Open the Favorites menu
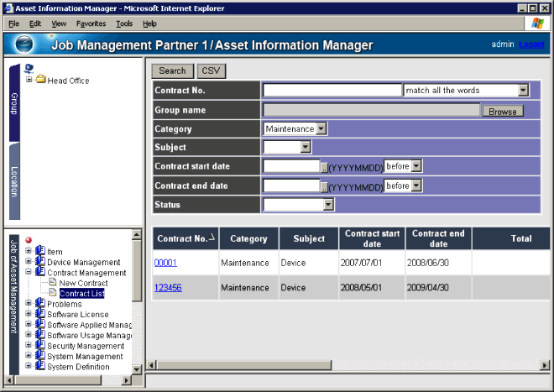This screenshot has width=554, height=392. [91, 24]
